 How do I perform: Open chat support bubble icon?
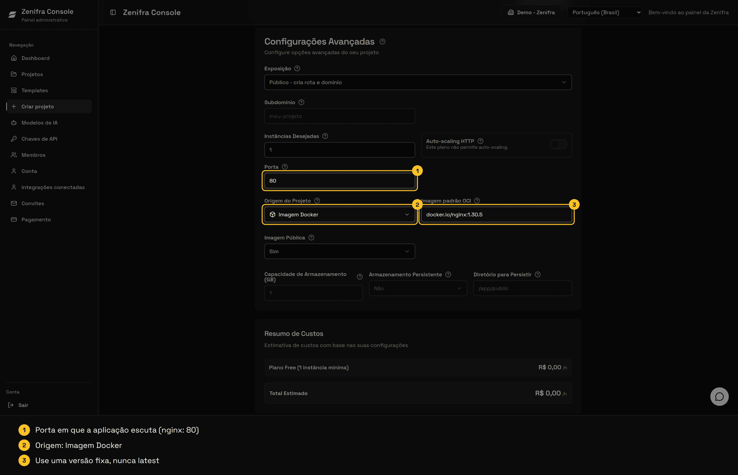coord(719,396)
